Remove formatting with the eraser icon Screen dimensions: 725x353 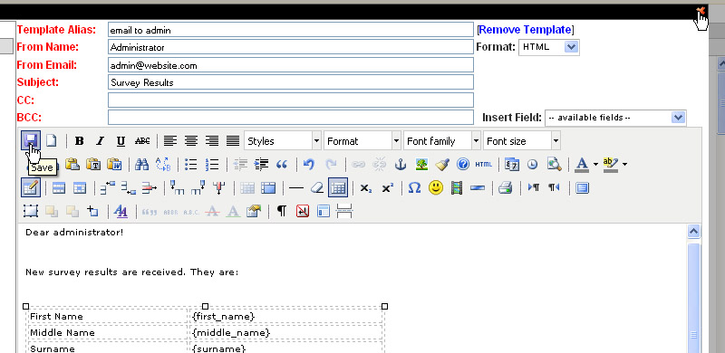click(317, 187)
